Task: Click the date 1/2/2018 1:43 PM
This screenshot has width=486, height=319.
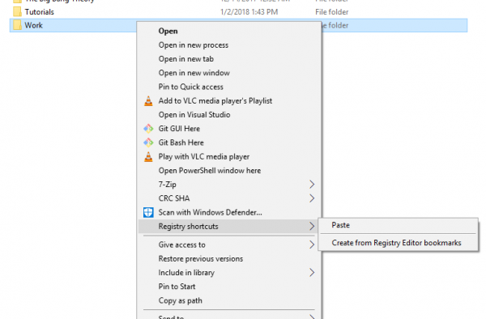Action: coord(249,12)
